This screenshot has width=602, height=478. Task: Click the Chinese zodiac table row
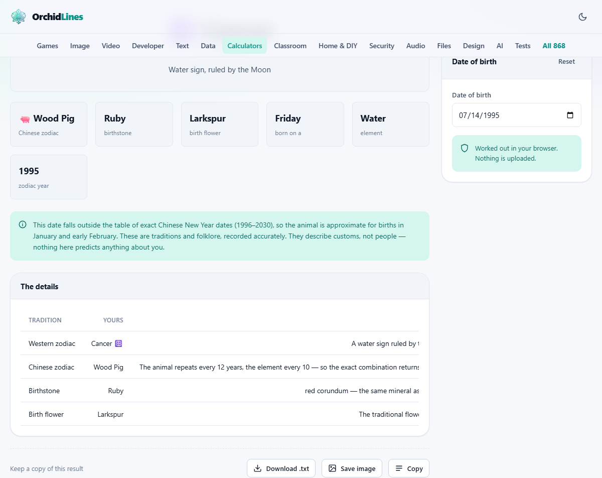click(220, 367)
